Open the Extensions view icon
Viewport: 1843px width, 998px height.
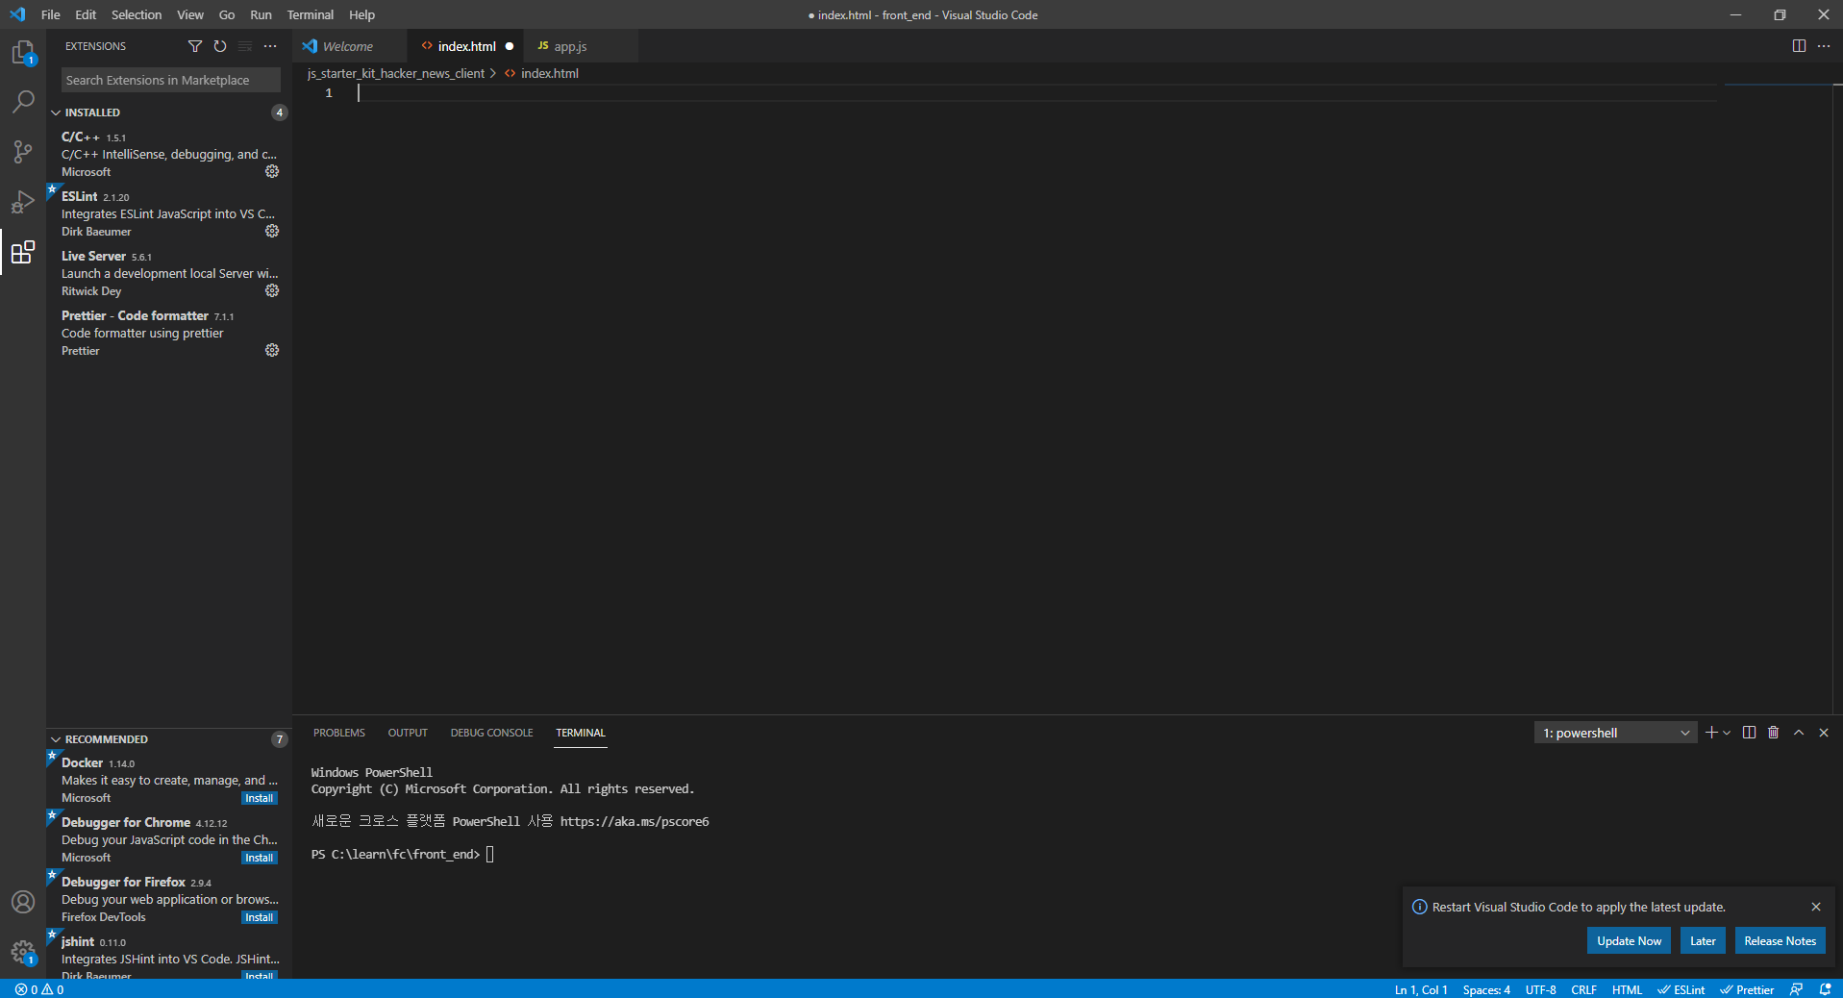pyautogui.click(x=23, y=252)
